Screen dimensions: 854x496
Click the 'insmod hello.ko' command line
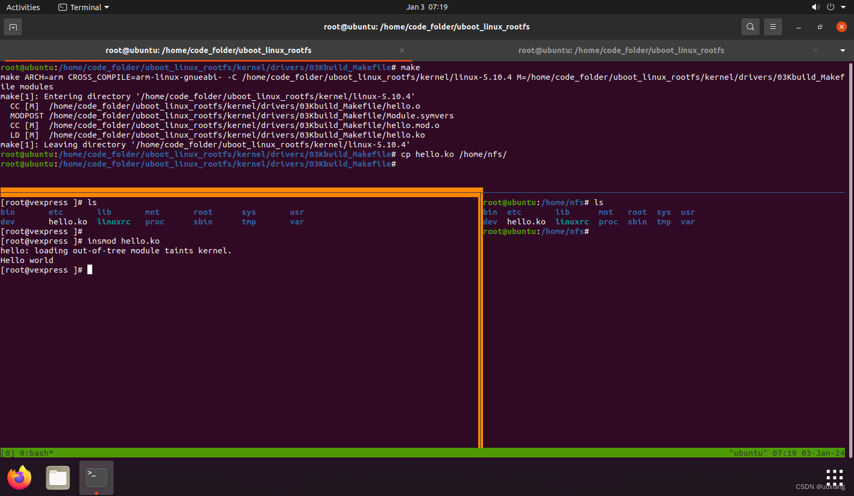80,241
